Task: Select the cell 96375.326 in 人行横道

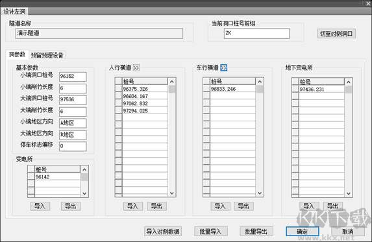Action: pos(145,89)
